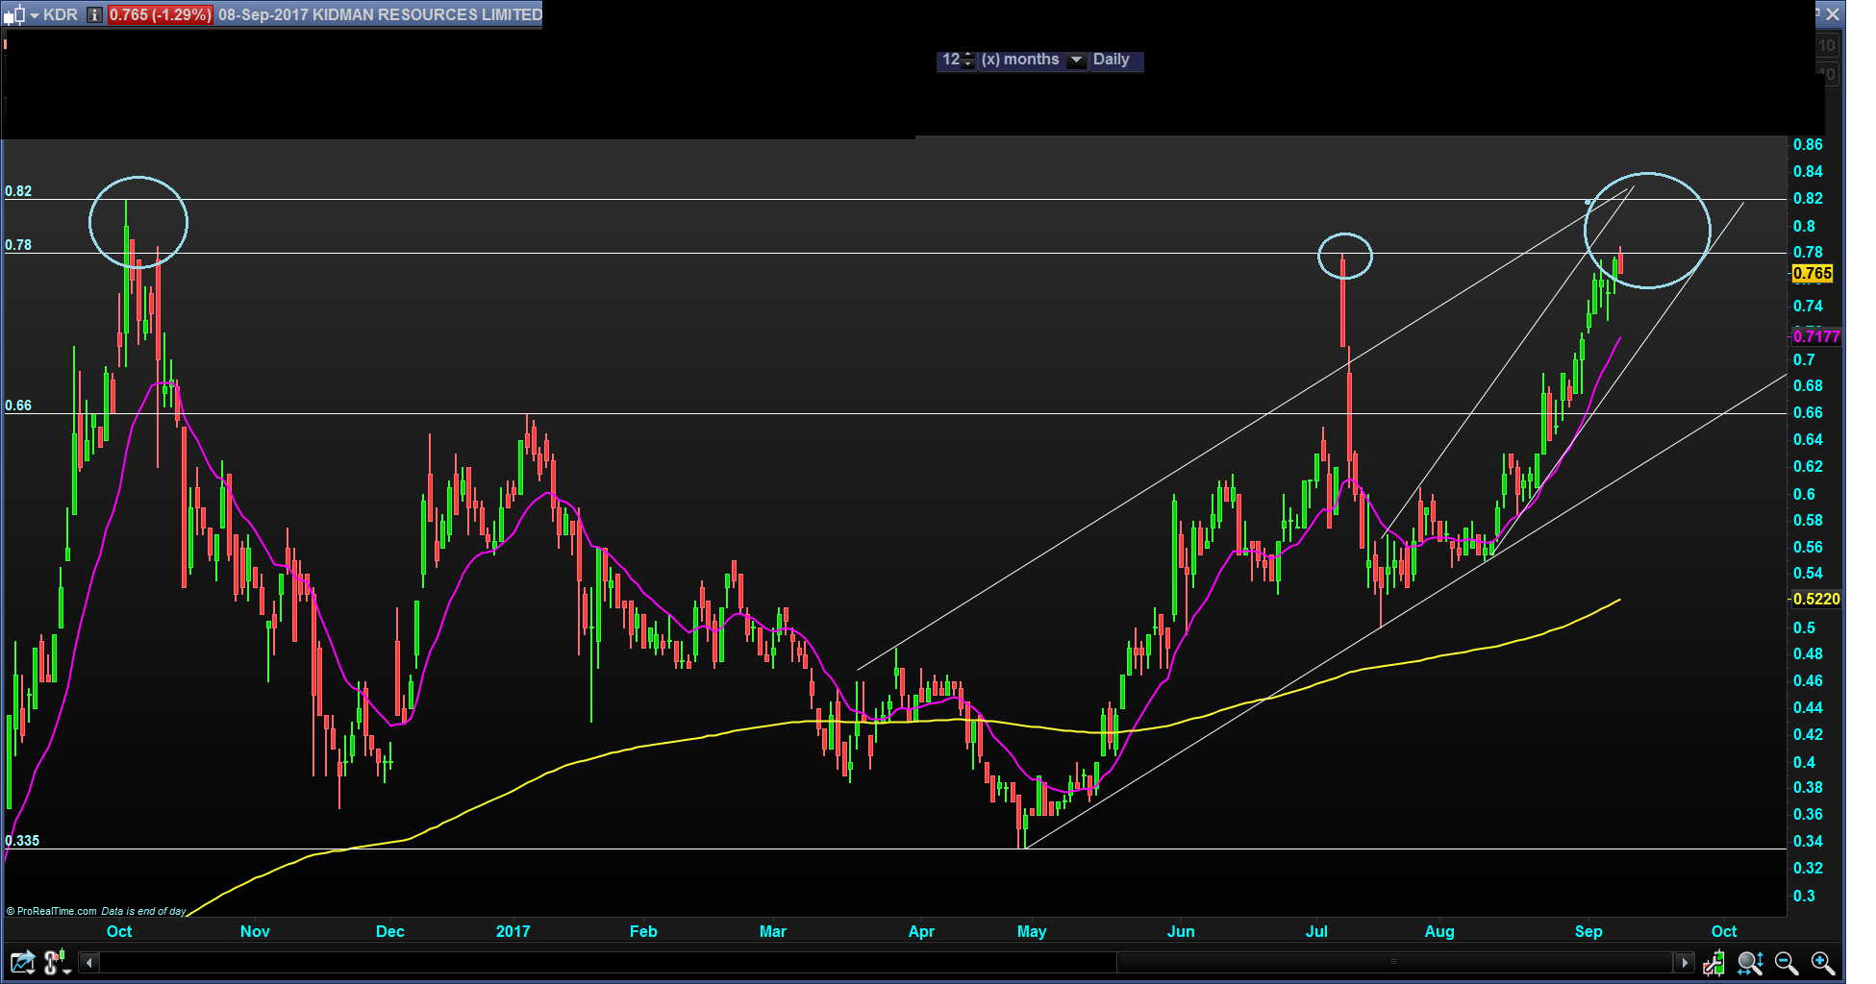Click the auto-fit zoom icon
Image resolution: width=1876 pixels, height=984 pixels.
click(x=1750, y=962)
